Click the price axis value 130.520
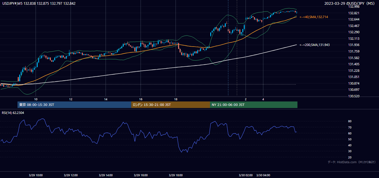 [353, 96]
